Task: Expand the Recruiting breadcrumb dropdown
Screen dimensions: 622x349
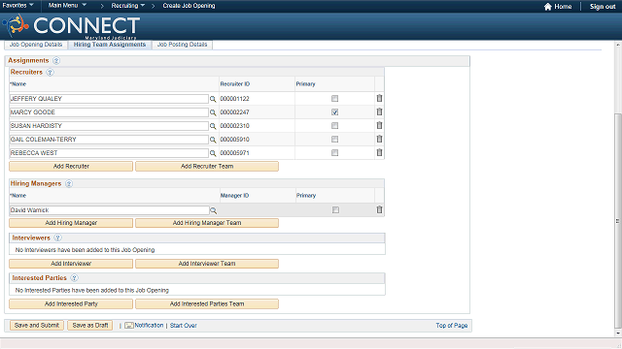Action: (x=127, y=6)
